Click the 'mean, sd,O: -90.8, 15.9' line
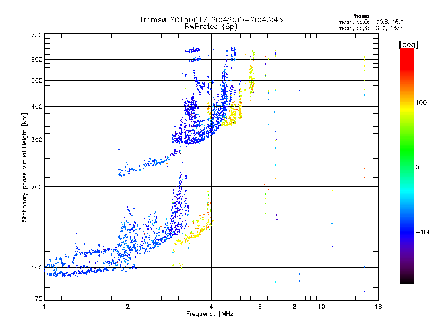This screenshot has height=334, width=445. pos(370,22)
